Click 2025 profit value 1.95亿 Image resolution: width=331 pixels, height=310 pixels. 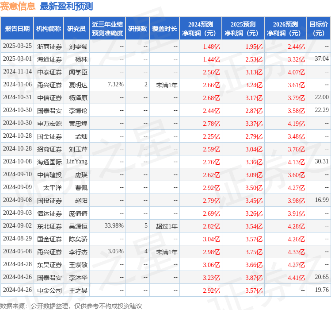254,46
